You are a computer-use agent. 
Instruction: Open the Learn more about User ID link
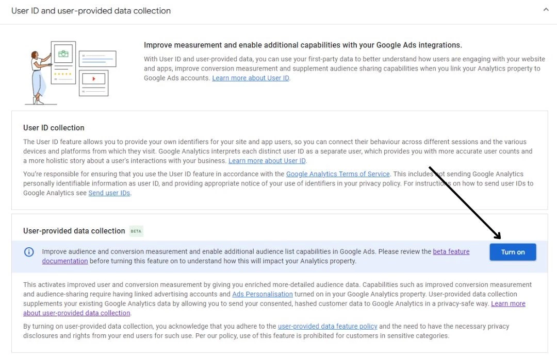251,78
